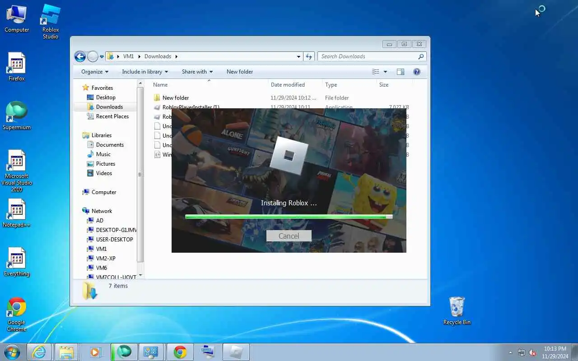The width and height of the screenshot is (578, 361).
Task: Open the Documents library
Action: click(110, 145)
